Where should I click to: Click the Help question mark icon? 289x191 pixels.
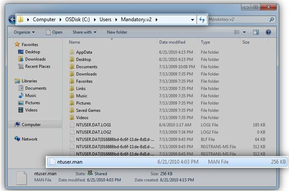tap(268, 32)
